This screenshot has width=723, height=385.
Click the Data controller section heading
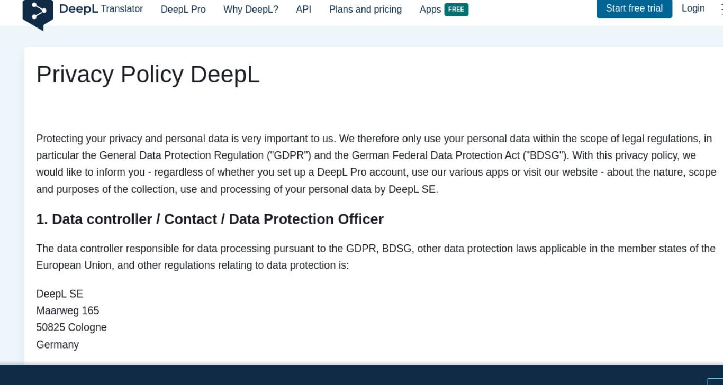[210, 219]
